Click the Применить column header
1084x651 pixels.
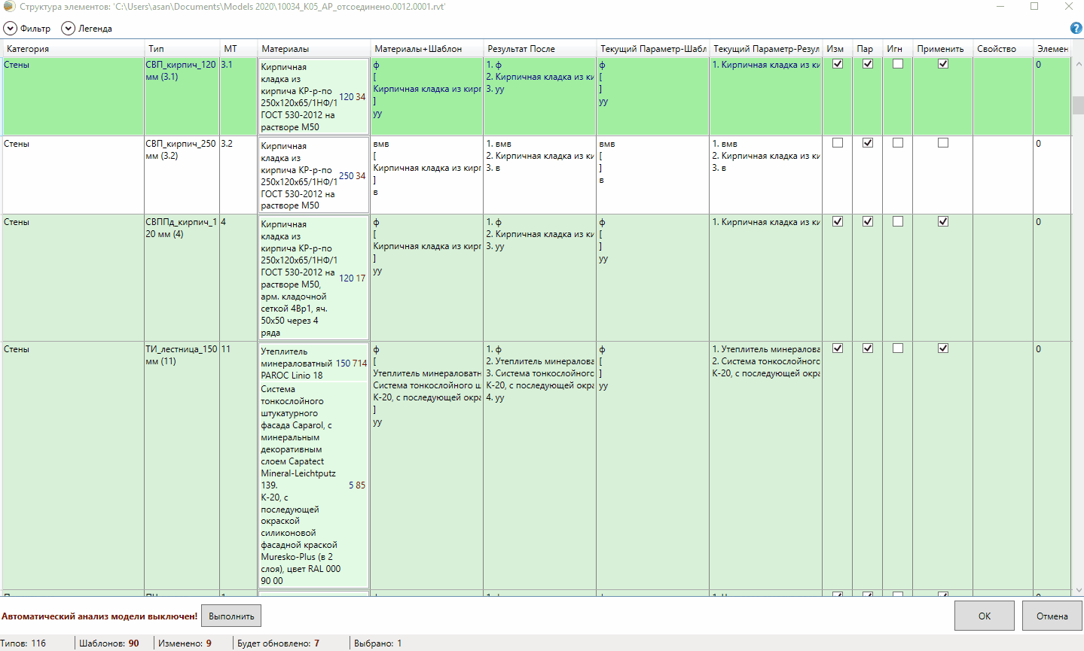[943, 49]
